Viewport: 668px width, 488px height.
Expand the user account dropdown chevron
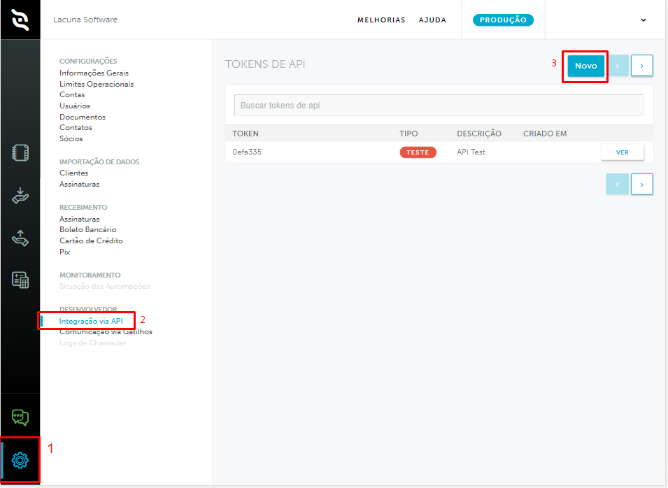pyautogui.click(x=644, y=20)
